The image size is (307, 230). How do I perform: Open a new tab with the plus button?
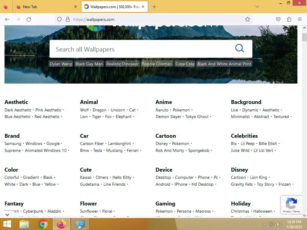[154, 7]
